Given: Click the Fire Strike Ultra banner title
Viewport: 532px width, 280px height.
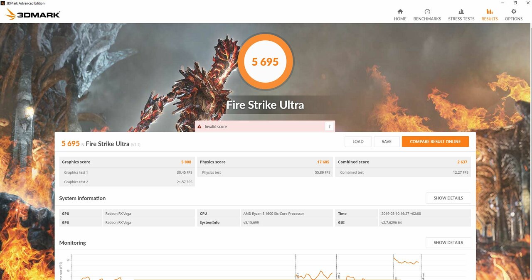Looking at the screenshot, I should click(x=265, y=105).
